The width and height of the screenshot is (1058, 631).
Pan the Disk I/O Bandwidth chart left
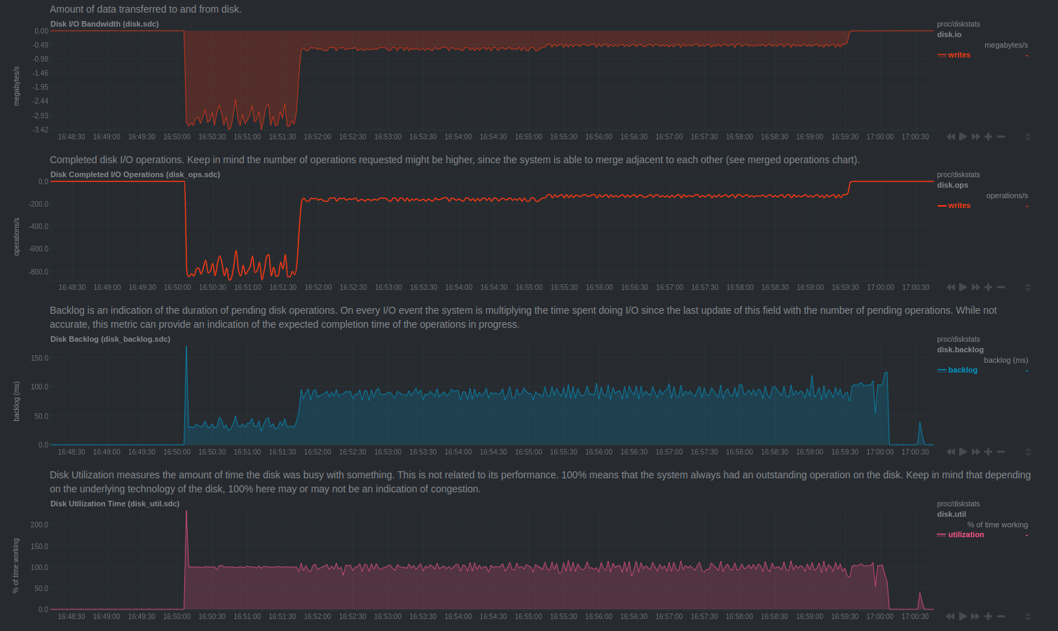(951, 137)
